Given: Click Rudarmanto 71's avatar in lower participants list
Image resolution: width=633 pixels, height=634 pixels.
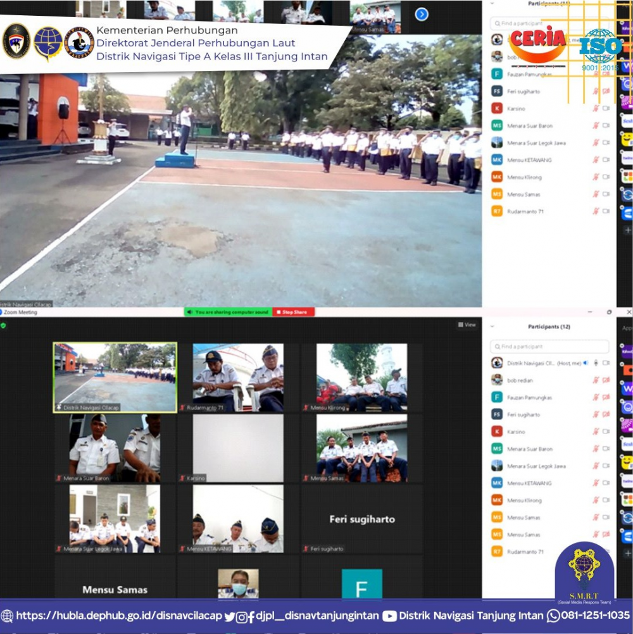Looking at the screenshot, I should coord(497,552).
